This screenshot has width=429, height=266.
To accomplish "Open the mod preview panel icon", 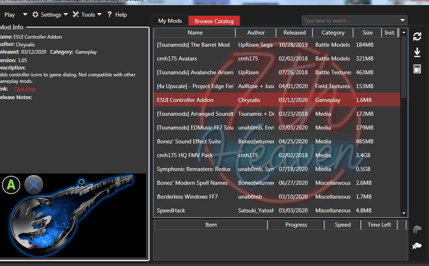I will 417,69.
